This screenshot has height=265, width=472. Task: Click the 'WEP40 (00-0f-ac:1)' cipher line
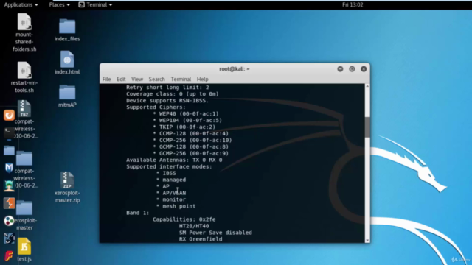[186, 114]
